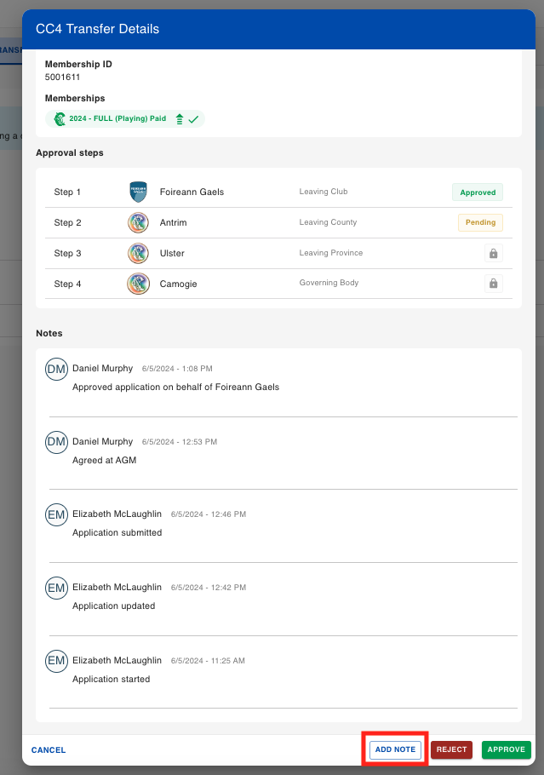The height and width of the screenshot is (775, 544).
Task: Click the 'Approval steps' section heading
Action: (x=70, y=152)
